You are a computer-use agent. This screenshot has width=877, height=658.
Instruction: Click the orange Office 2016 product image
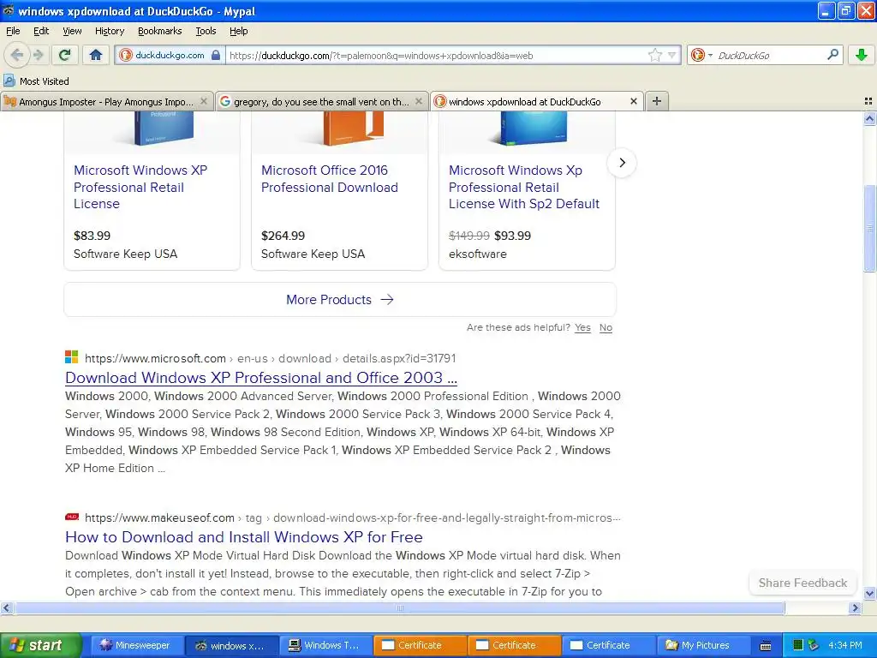pos(354,129)
